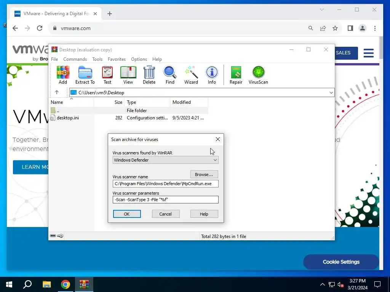The image size is (390, 292).
Task: Click Chrome's zoom search icon in address bar
Action: [311, 28]
